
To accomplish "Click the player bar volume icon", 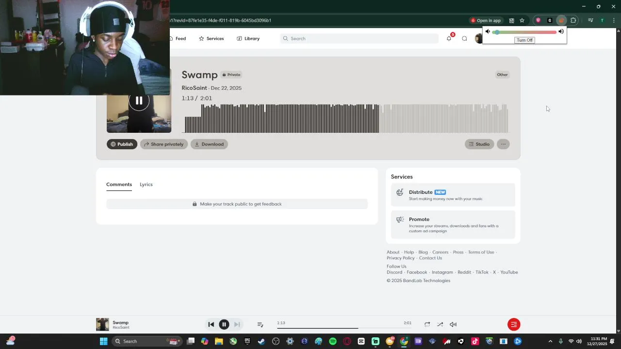I will coord(453,324).
